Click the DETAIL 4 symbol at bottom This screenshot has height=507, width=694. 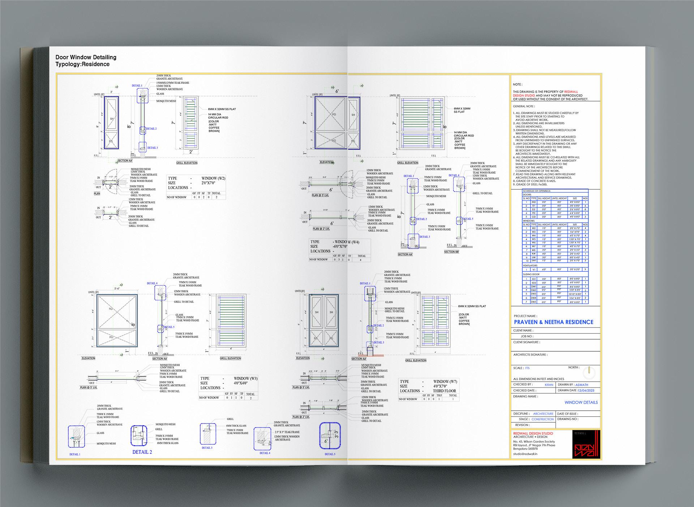click(x=262, y=438)
